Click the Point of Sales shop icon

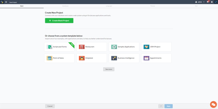coord(49,58)
